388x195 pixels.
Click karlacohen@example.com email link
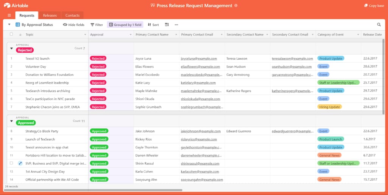click(x=200, y=172)
